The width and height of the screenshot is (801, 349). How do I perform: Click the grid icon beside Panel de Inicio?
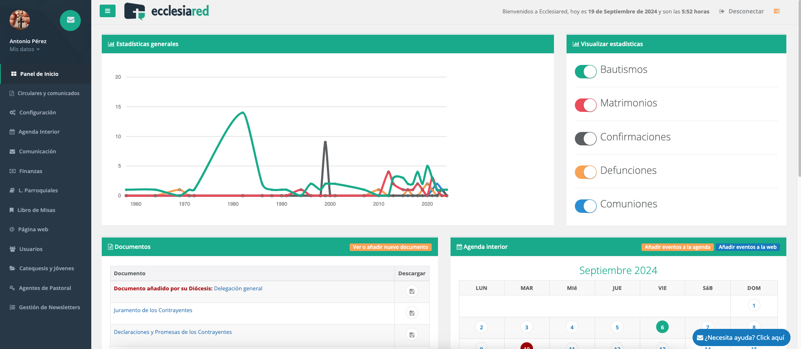click(x=14, y=74)
